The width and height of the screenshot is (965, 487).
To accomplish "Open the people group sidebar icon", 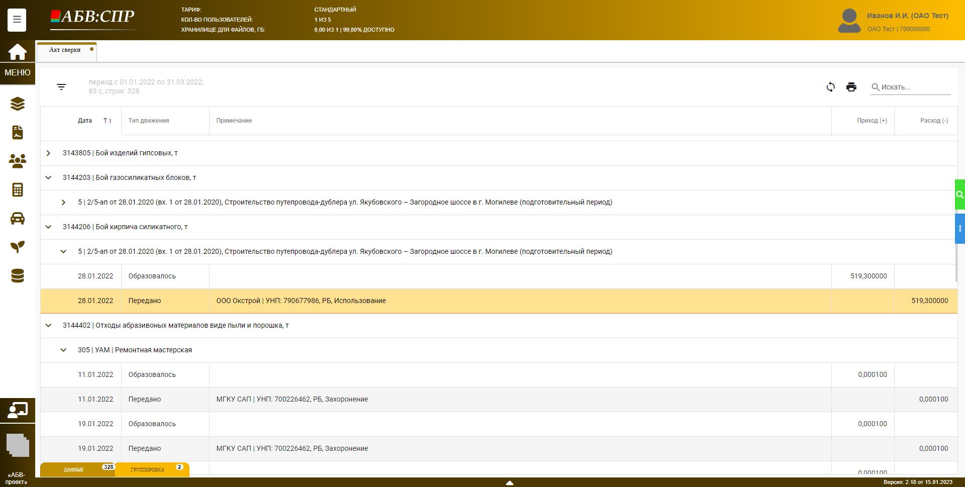I will [x=17, y=161].
